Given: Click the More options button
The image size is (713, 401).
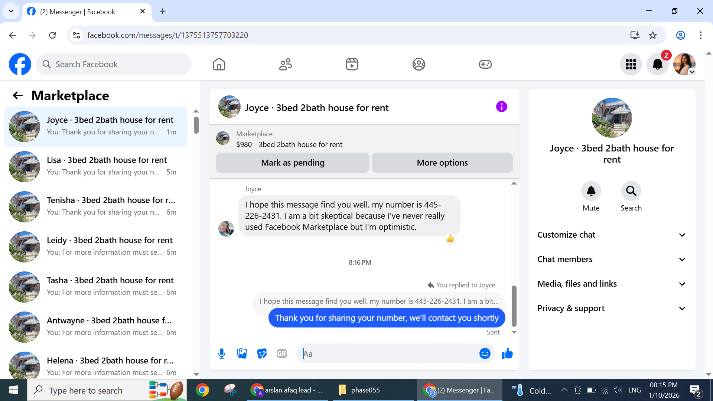Looking at the screenshot, I should 442,163.
